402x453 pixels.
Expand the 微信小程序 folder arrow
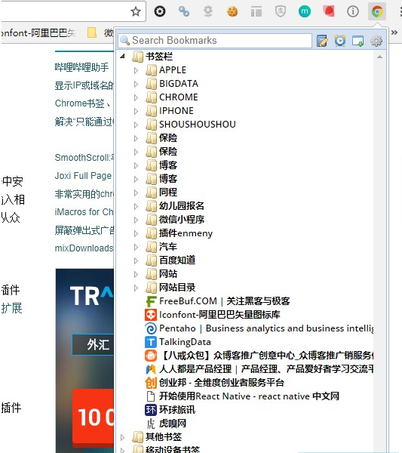point(136,220)
